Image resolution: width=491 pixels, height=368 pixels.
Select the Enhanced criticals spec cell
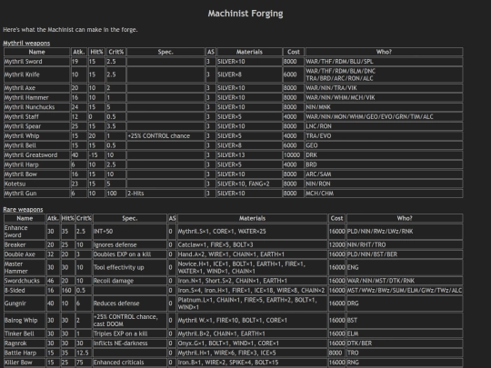(130, 363)
